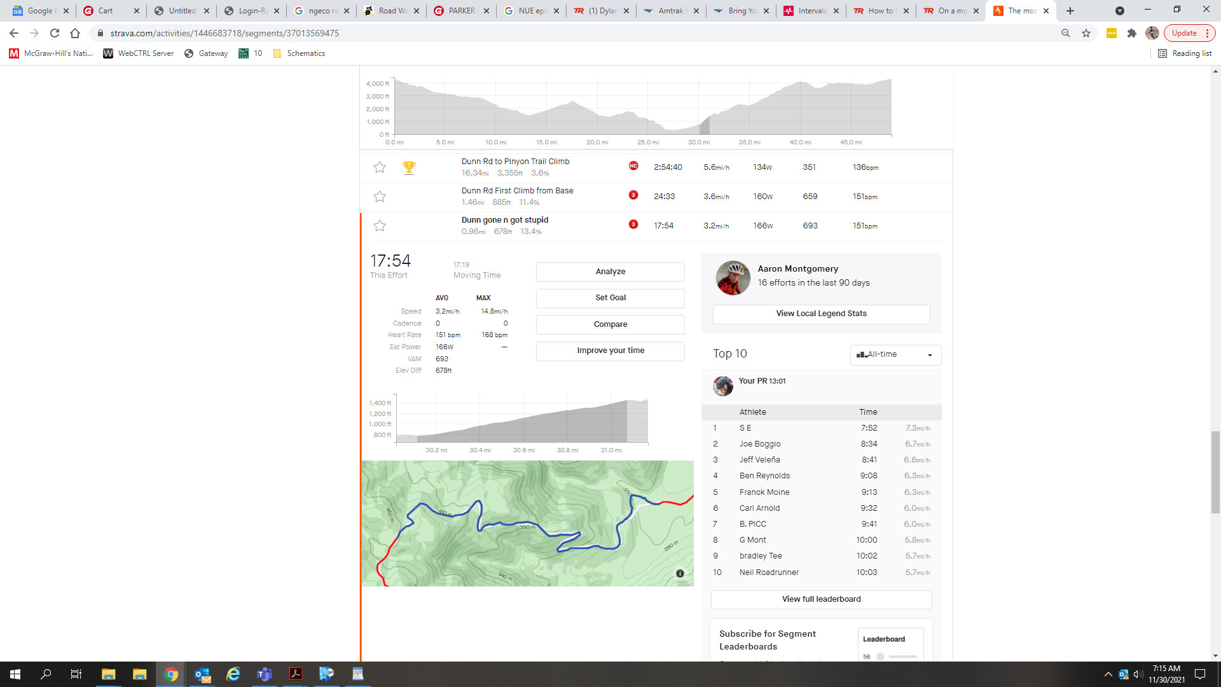Click the map info icon
The image size is (1221, 687).
(680, 574)
